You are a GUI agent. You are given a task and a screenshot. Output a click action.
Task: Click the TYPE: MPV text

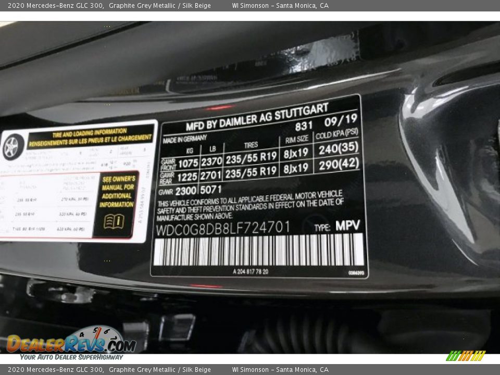pos(337,227)
